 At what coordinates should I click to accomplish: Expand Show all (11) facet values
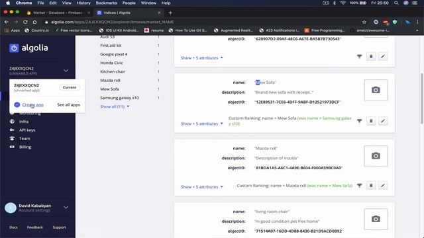[x=115, y=106]
